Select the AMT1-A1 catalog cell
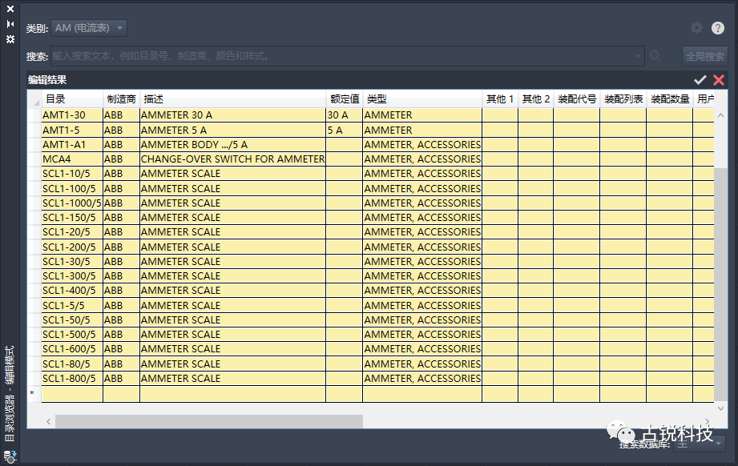738x466 pixels. 72,145
